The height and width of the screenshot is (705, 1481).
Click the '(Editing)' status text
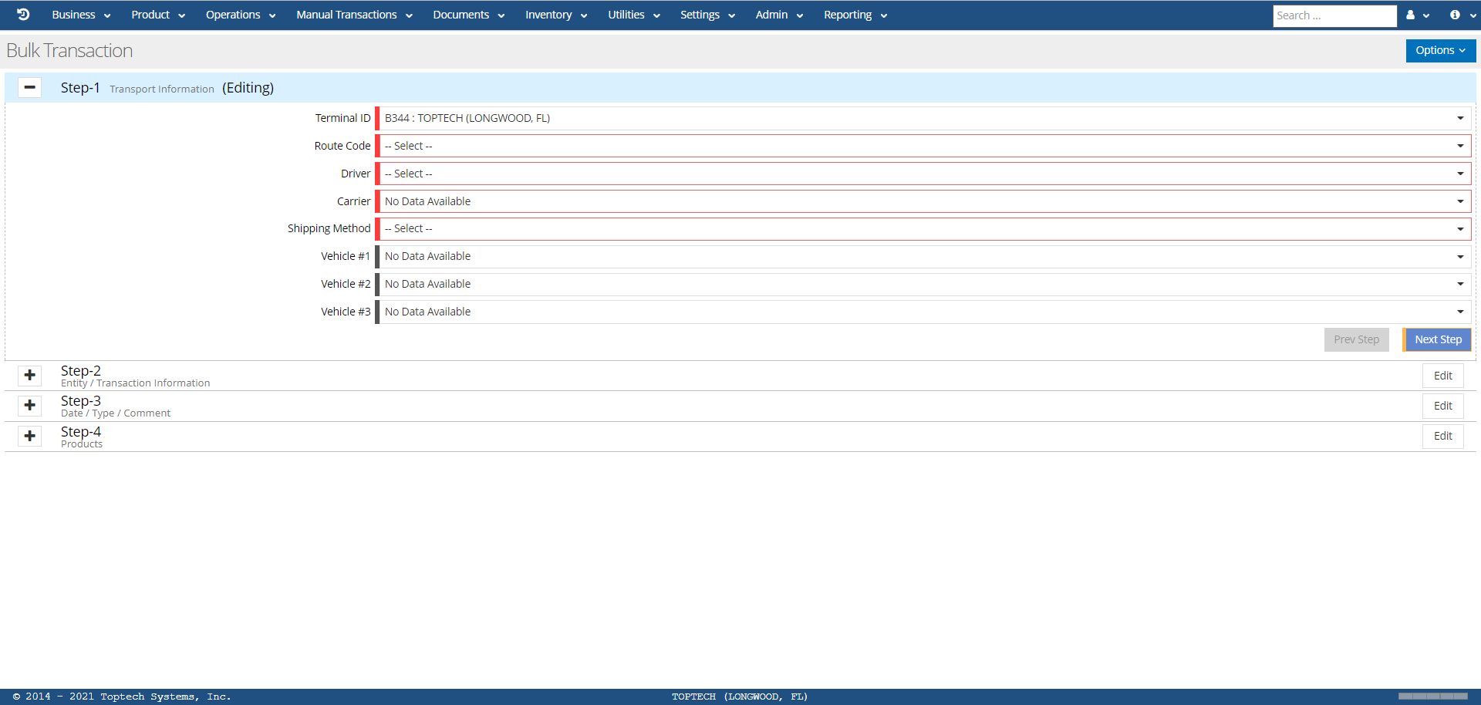(248, 88)
